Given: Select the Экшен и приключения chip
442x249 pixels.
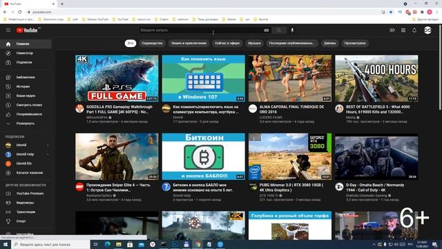Looking at the screenshot, I should [x=189, y=43].
